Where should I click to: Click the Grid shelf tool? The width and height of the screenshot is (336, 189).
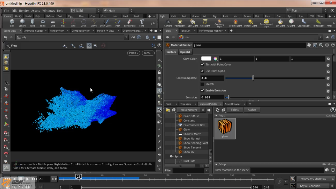pyautogui.click(x=53, y=23)
